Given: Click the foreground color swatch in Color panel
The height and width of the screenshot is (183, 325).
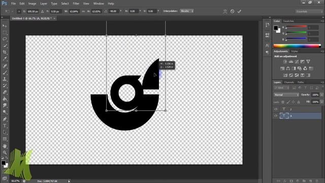Looking at the screenshot, I should pos(276,27).
